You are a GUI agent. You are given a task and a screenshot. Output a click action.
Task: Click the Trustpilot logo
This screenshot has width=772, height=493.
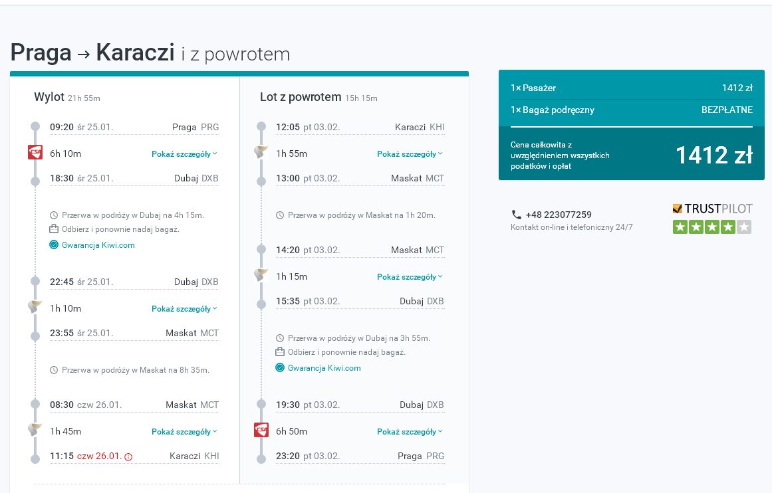coord(712,209)
